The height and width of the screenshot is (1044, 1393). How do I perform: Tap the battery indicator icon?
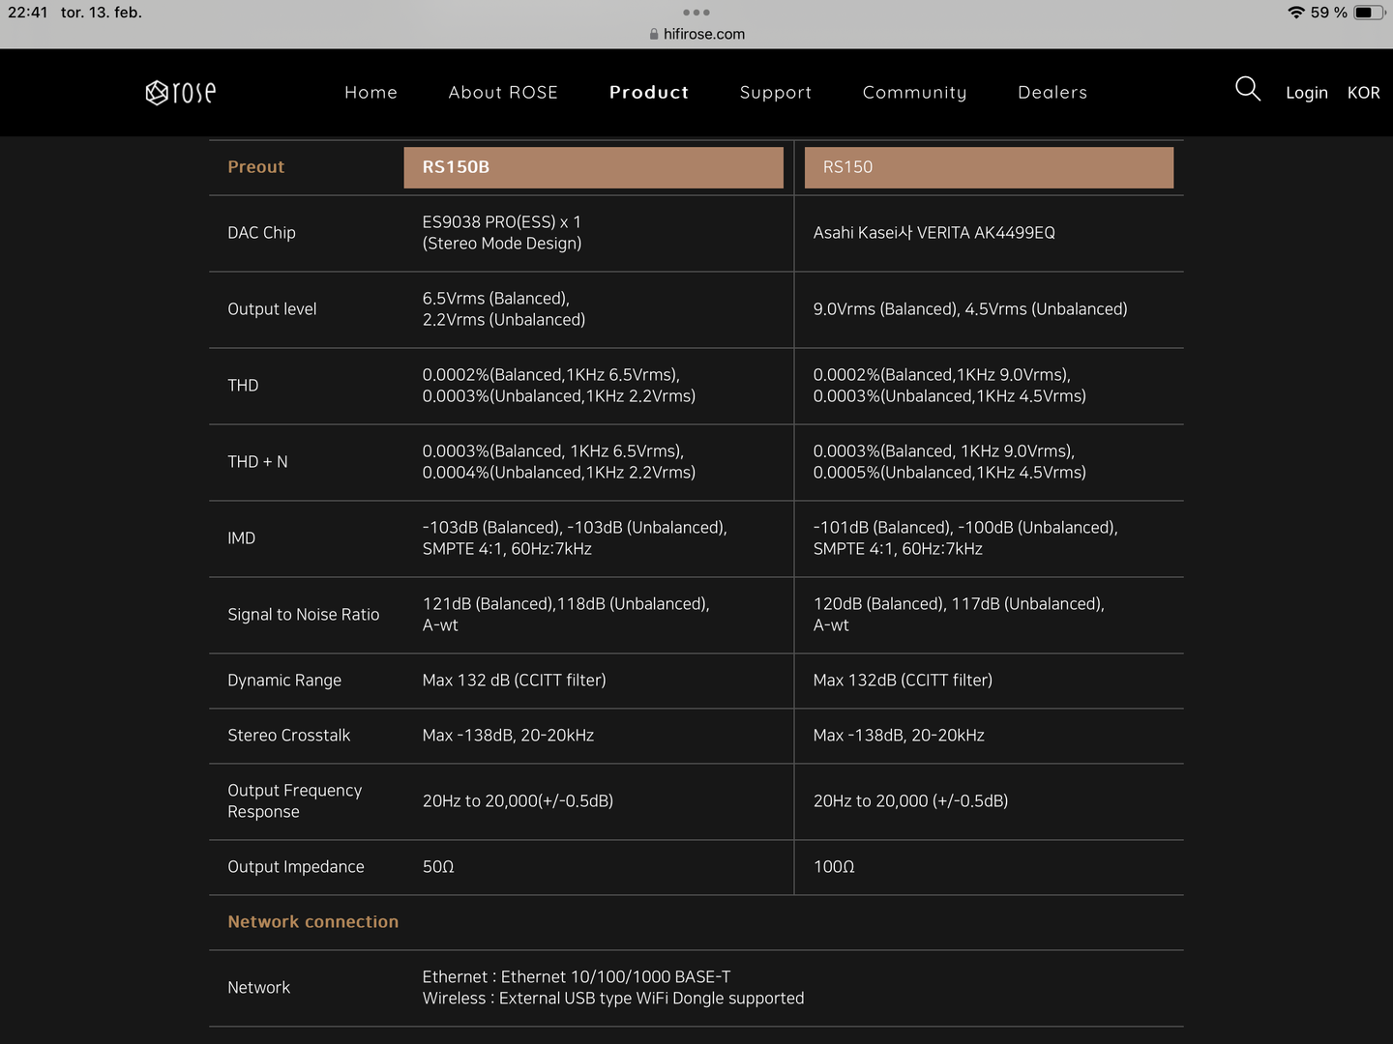click(x=1368, y=13)
